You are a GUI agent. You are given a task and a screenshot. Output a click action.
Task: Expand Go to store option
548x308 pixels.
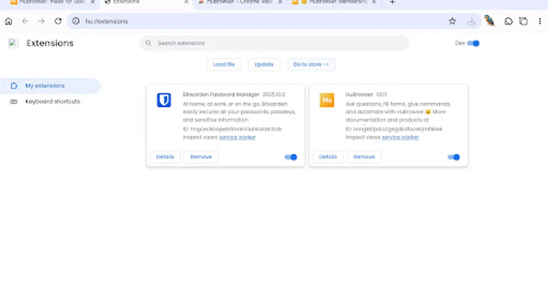(311, 64)
